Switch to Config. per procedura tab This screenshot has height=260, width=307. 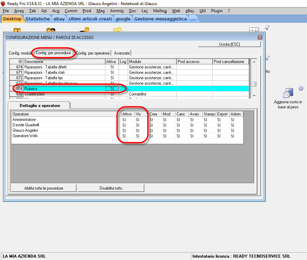click(53, 53)
